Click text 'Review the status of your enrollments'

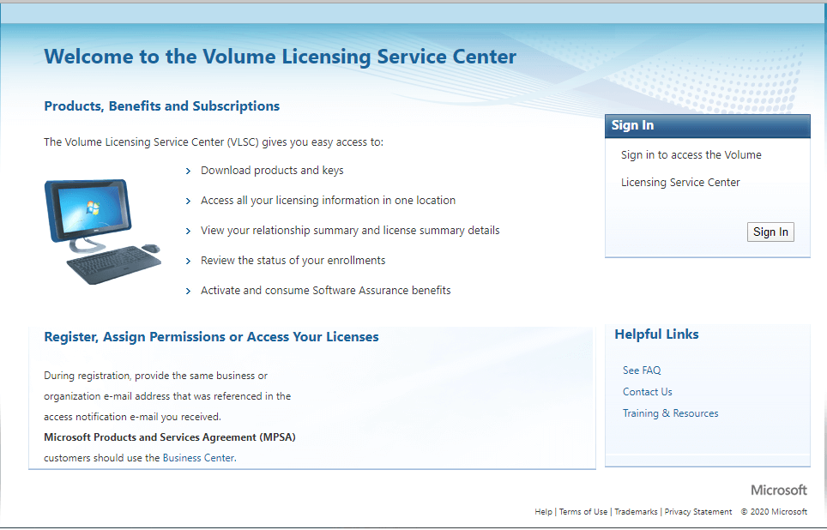(x=293, y=261)
